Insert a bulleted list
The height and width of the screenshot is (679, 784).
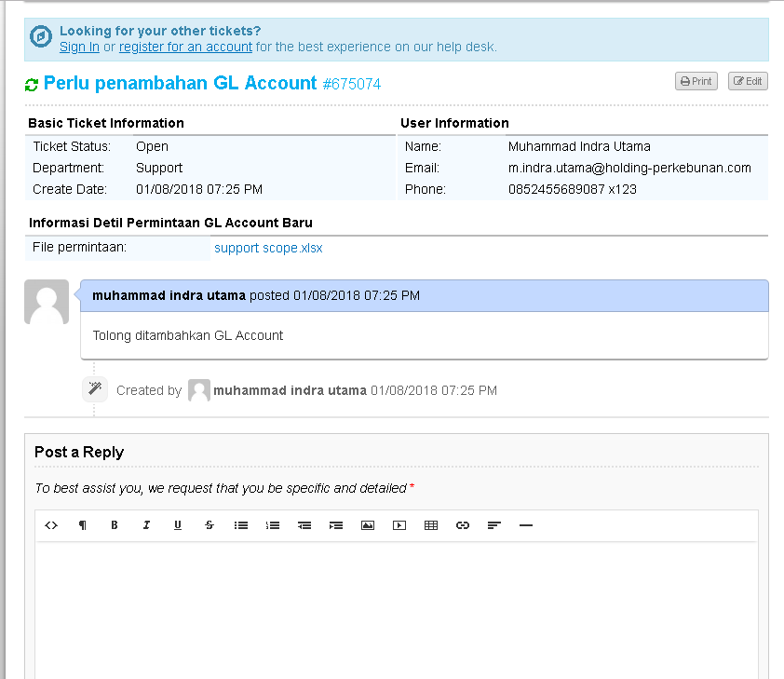(241, 525)
